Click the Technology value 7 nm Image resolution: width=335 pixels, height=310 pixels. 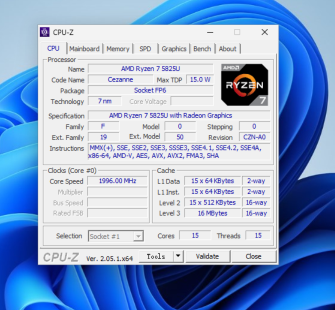point(105,101)
